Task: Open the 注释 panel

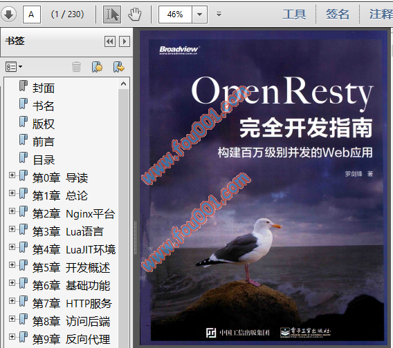Action: [x=381, y=14]
